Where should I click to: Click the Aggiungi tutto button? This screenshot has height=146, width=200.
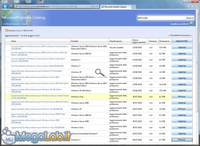(182, 41)
